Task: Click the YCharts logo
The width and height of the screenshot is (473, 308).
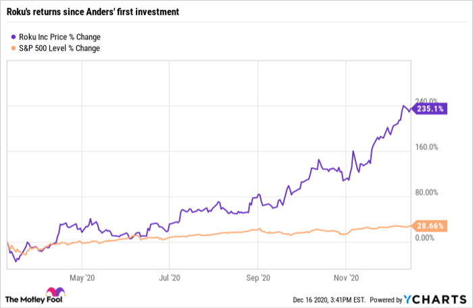Action: [x=434, y=299]
